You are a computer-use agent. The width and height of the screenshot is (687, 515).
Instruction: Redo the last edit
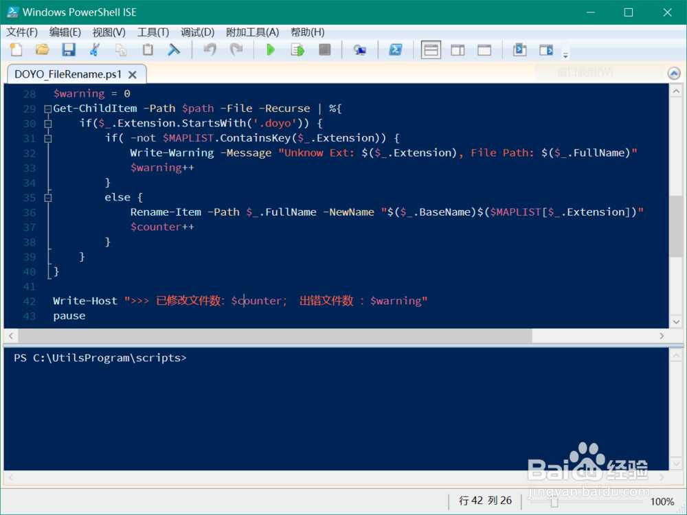click(x=236, y=50)
